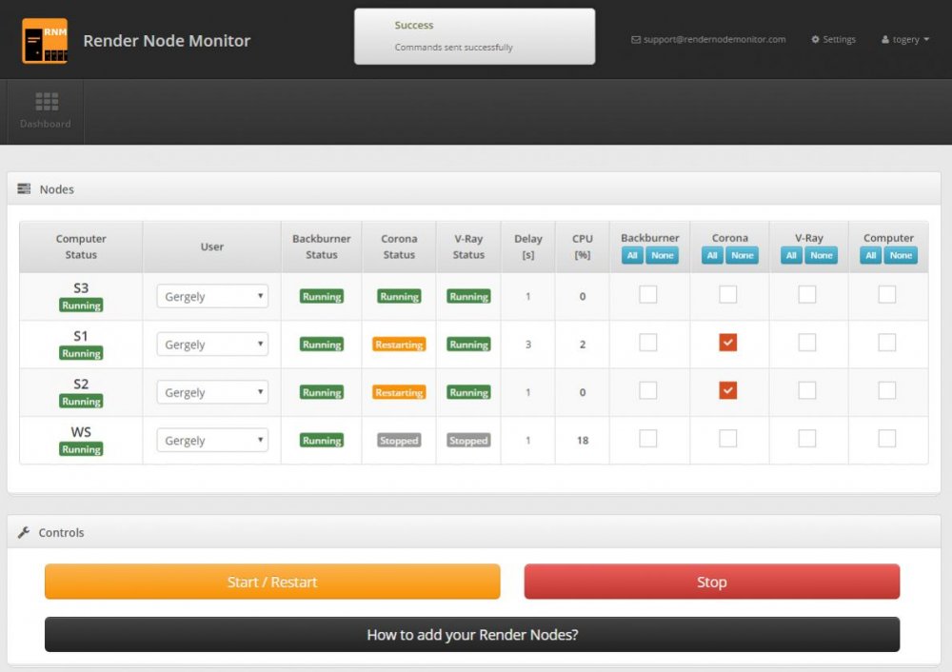952x672 pixels.
Task: Click the Settings gear icon
Action: (816, 40)
